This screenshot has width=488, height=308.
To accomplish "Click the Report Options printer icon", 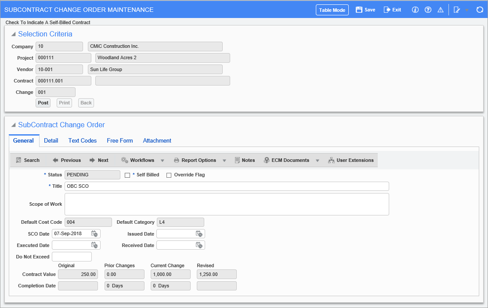I will pos(177,161).
